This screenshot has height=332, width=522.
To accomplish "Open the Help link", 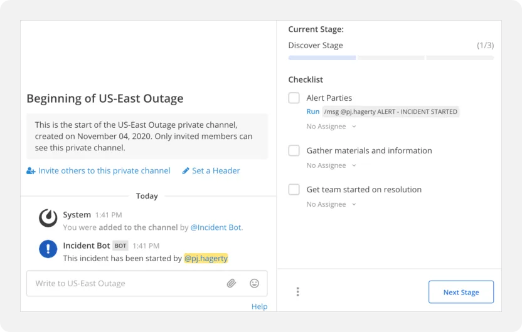I will 259,306.
